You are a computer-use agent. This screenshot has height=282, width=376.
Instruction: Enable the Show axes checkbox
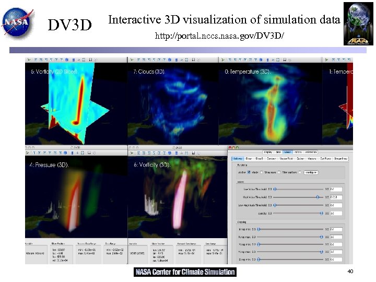pos(279,172)
